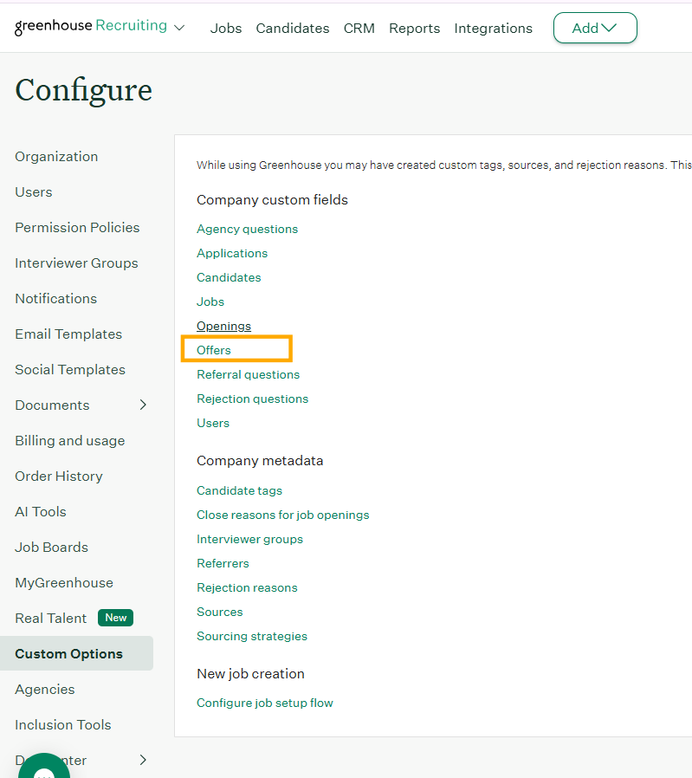Open Interviewer Groups in the sidebar
This screenshot has height=778, width=692.
pos(76,263)
